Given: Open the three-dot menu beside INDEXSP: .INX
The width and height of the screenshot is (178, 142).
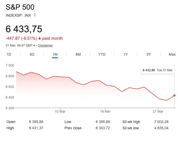Looking at the screenshot, I should [35, 15].
